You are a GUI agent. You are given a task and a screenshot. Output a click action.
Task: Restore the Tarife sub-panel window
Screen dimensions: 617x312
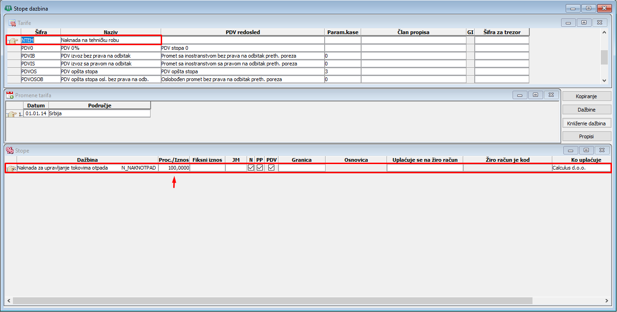coord(584,23)
